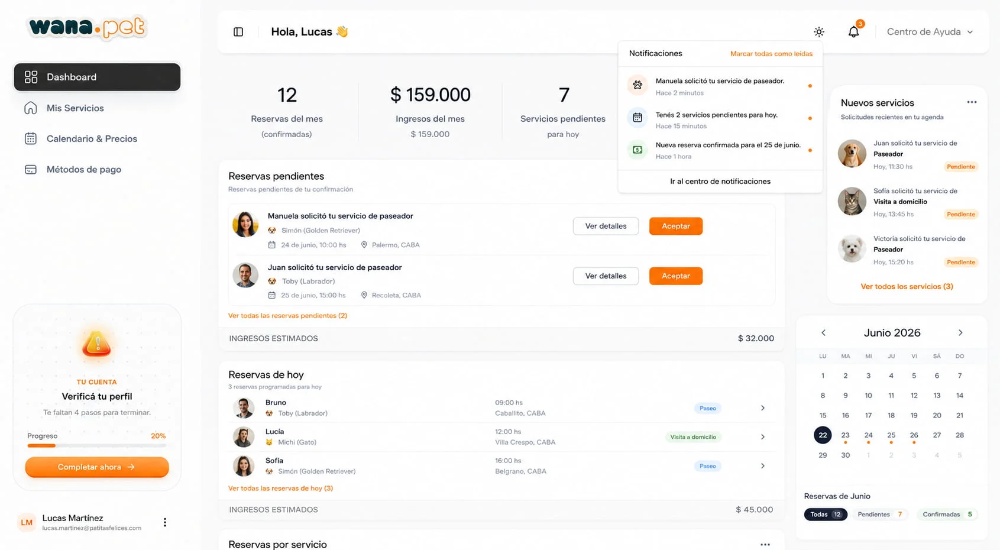Select June 25 on the calendar
This screenshot has width=1000, height=550.
click(891, 435)
